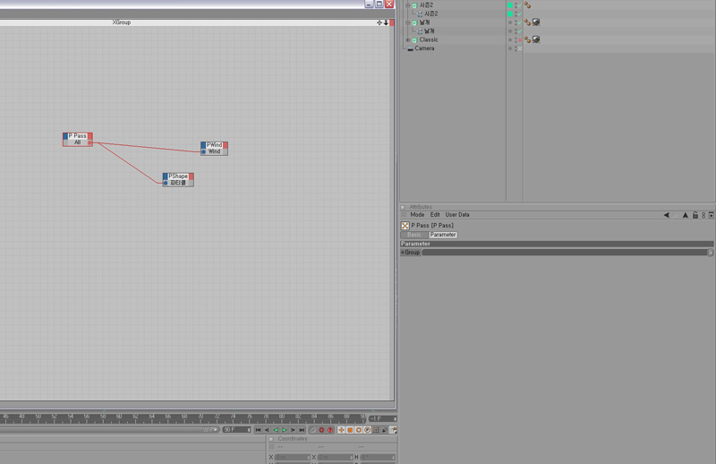Go back in Attributes history
716x464 pixels.
tap(666, 215)
